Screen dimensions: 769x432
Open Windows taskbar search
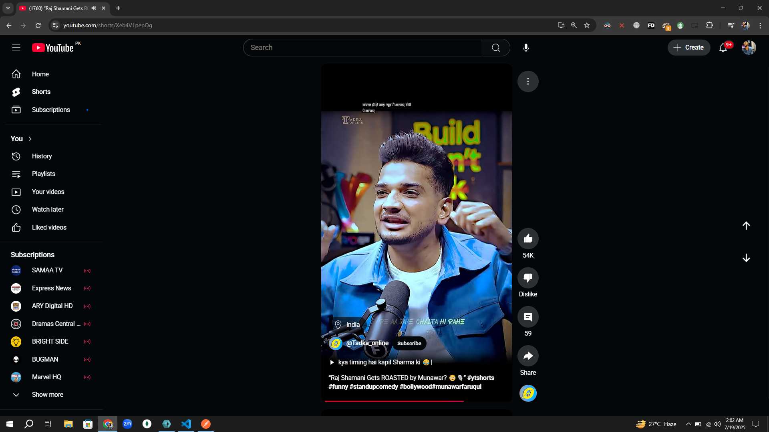pos(29,424)
